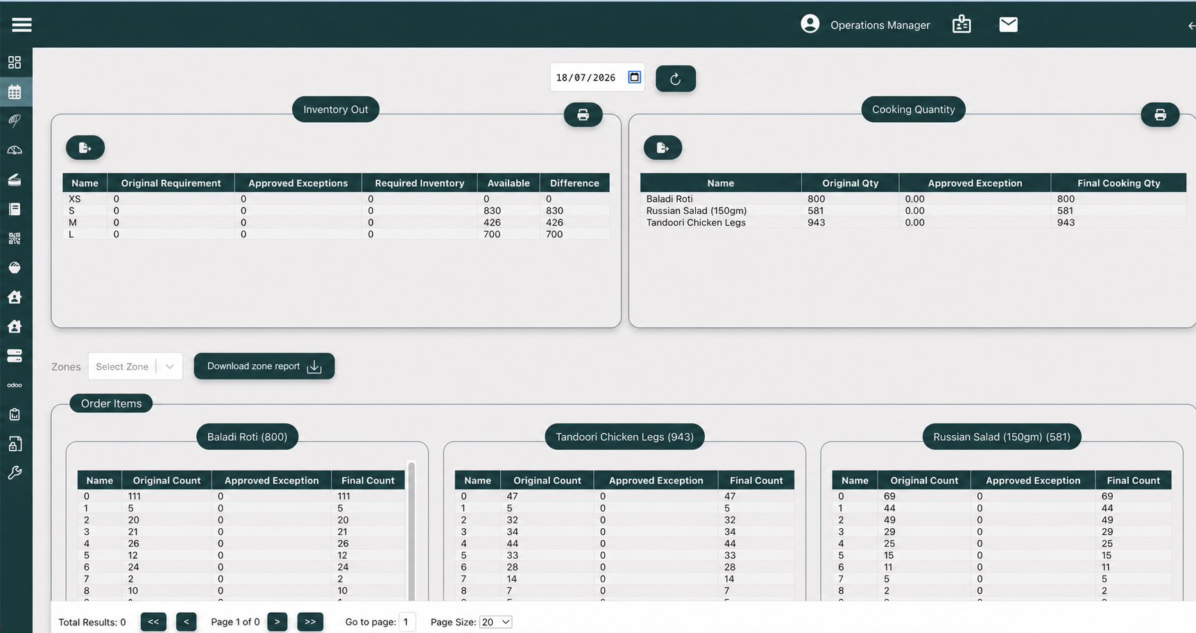The image size is (1196, 633).
Task: Open the locked file icon in sidebar
Action: pos(15,444)
